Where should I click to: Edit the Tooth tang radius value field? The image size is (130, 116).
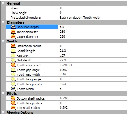(93, 103)
